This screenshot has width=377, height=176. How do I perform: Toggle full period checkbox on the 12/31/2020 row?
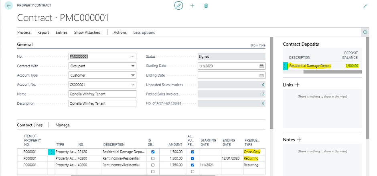tap(193, 158)
